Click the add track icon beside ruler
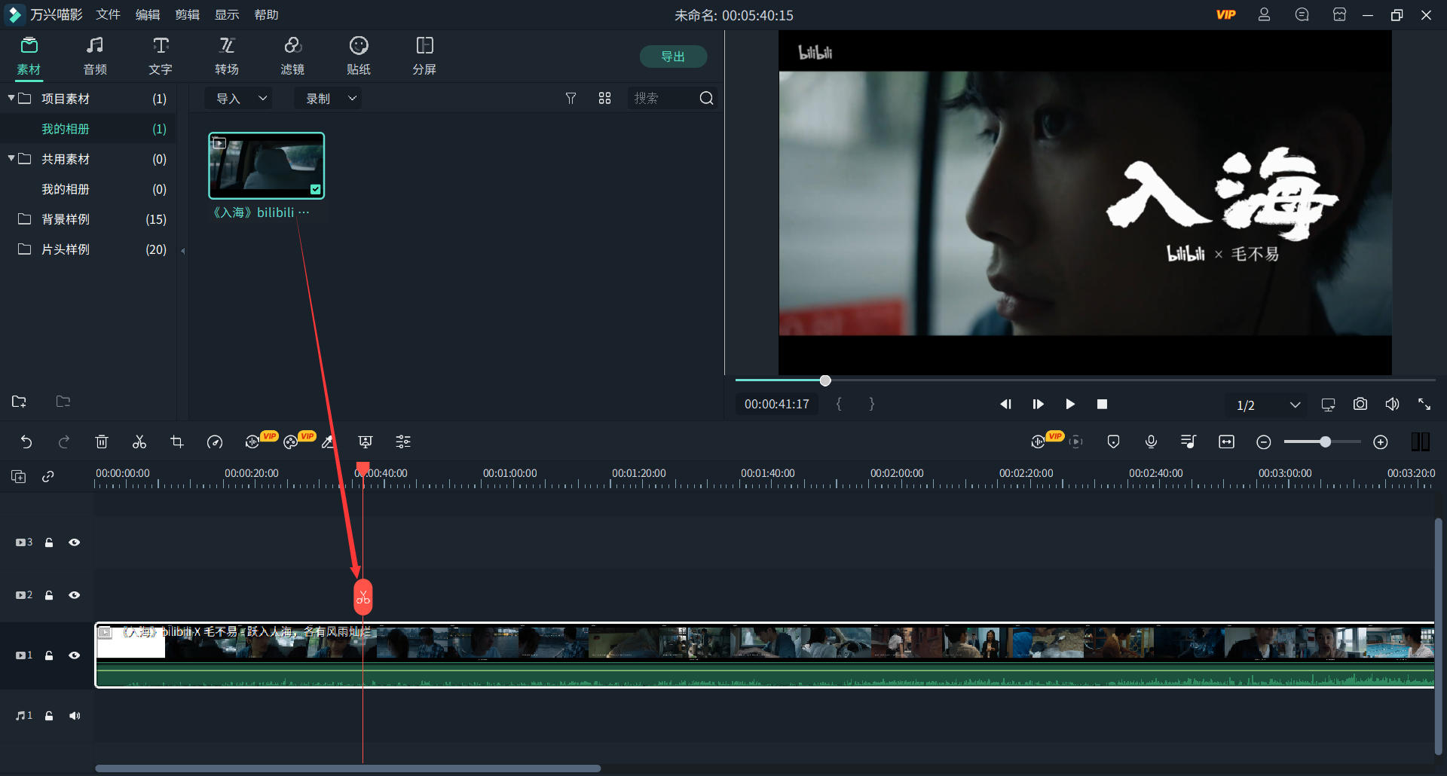Screen dimensions: 1447x776 (19, 476)
